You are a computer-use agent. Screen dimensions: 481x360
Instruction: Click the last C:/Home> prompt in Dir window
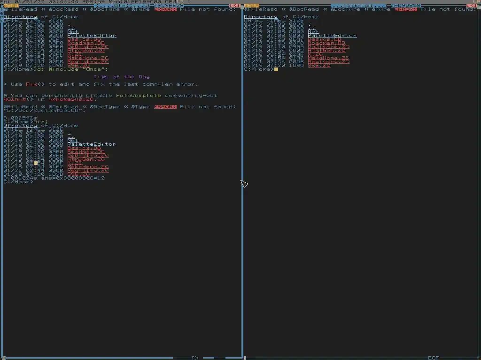pyautogui.click(x=18, y=182)
